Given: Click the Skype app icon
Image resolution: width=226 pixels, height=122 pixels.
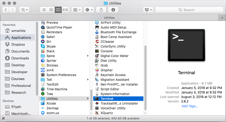Looking at the screenshot, I should (x=43, y=46).
